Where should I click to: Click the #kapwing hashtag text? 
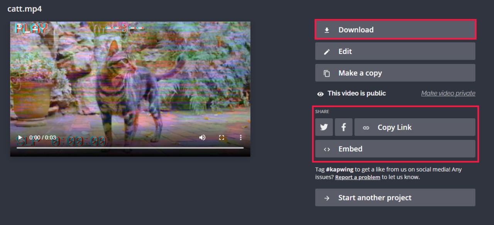click(x=340, y=170)
